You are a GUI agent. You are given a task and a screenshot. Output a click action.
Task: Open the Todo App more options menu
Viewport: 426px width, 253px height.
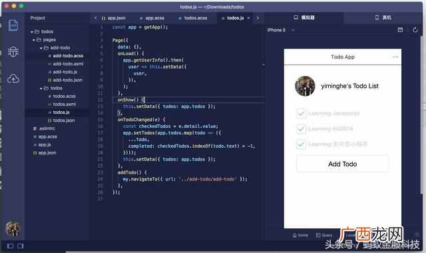[x=395, y=57]
